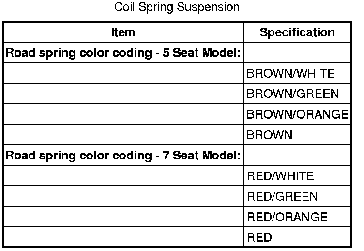Click empty Item cell beside RED/ORANGE
Viewport: 364px width, 251px height.
(123, 217)
